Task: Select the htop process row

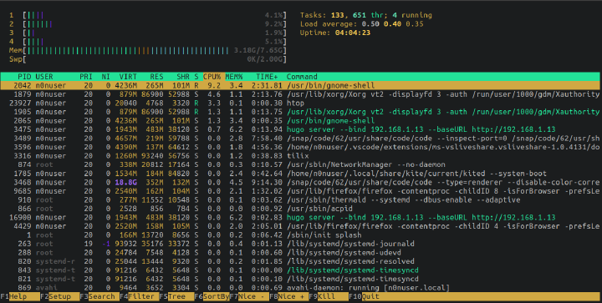Action: 300,103
